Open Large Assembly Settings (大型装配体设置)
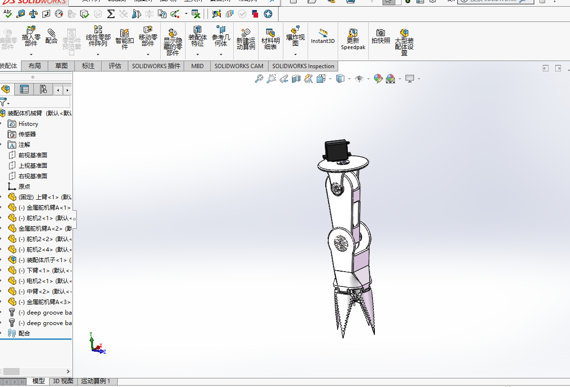This screenshot has width=570, height=387. click(x=404, y=42)
